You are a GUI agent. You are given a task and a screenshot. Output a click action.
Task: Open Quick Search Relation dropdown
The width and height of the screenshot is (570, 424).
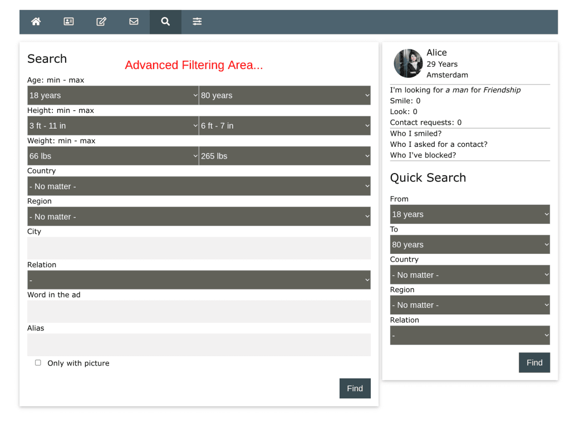(469, 336)
